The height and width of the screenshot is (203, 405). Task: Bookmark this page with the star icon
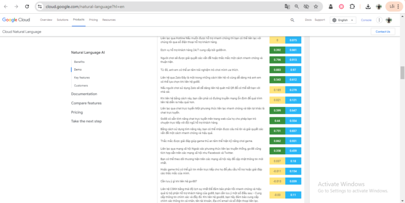tap(316, 7)
